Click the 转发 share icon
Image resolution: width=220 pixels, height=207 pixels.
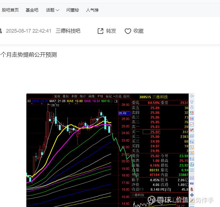(100, 31)
